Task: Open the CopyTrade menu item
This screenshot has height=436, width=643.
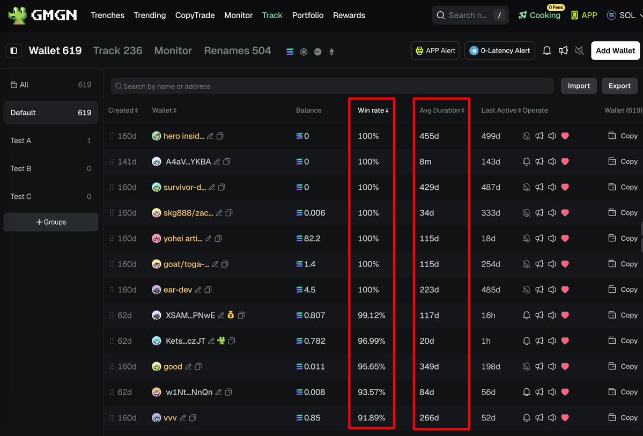Action: coord(195,16)
